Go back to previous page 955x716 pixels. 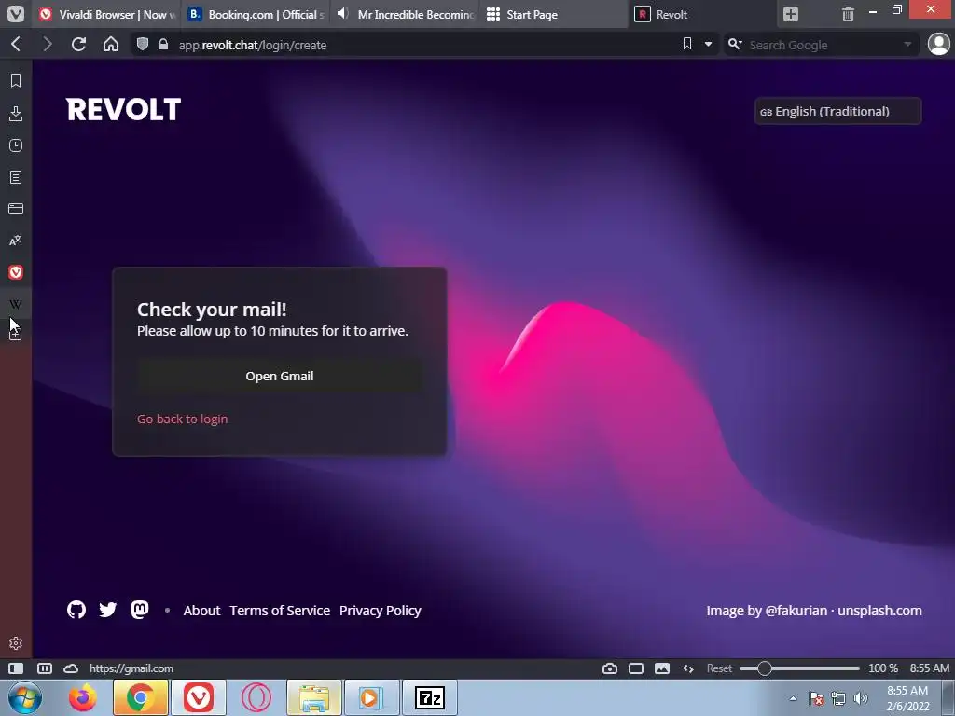[x=17, y=45]
